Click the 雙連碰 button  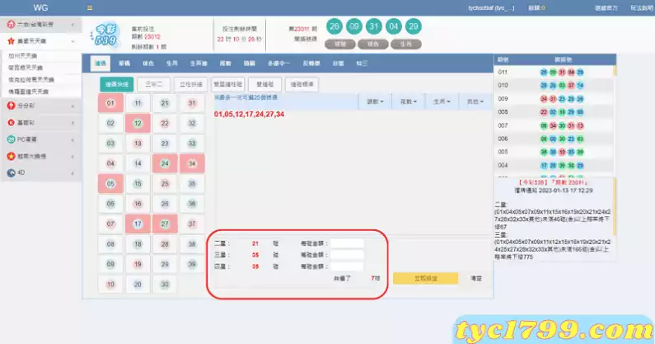pos(264,84)
